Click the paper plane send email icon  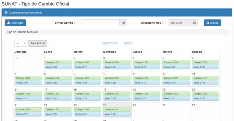click(123, 23)
